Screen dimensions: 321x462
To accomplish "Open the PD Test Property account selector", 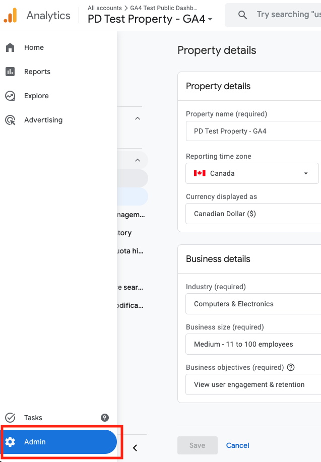I will coord(150,19).
